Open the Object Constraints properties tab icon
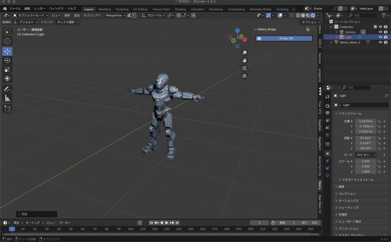 coord(327,168)
